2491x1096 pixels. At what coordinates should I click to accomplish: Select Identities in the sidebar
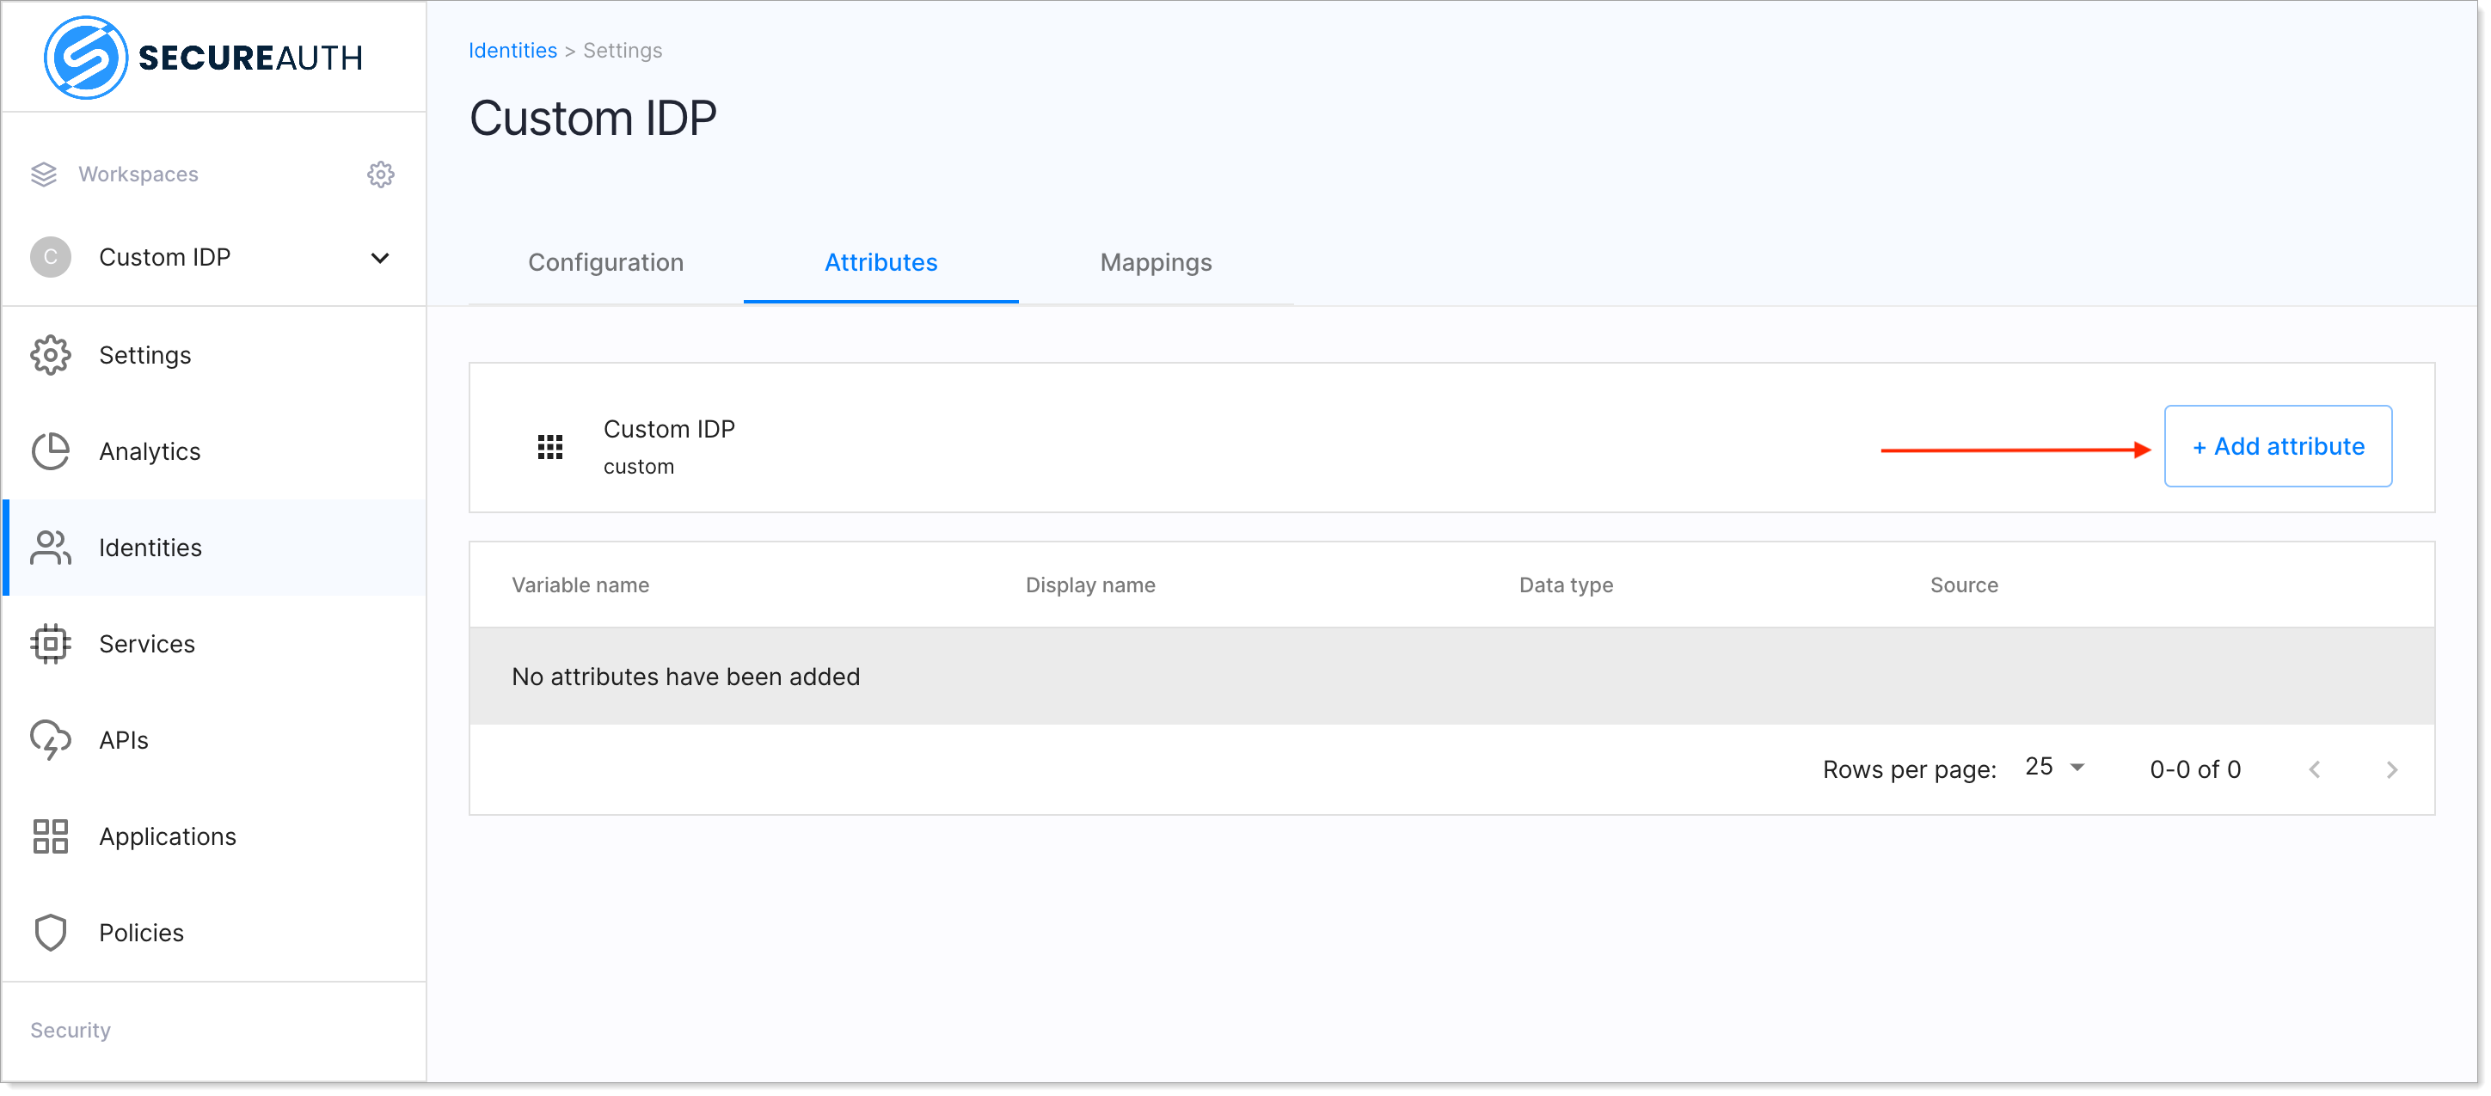215,548
